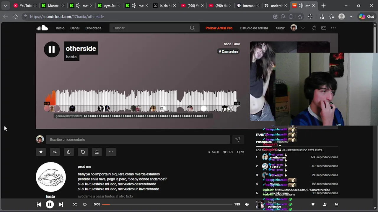This screenshot has height=212, width=378.
Task: Open the Canal menu item
Action: click(75, 28)
